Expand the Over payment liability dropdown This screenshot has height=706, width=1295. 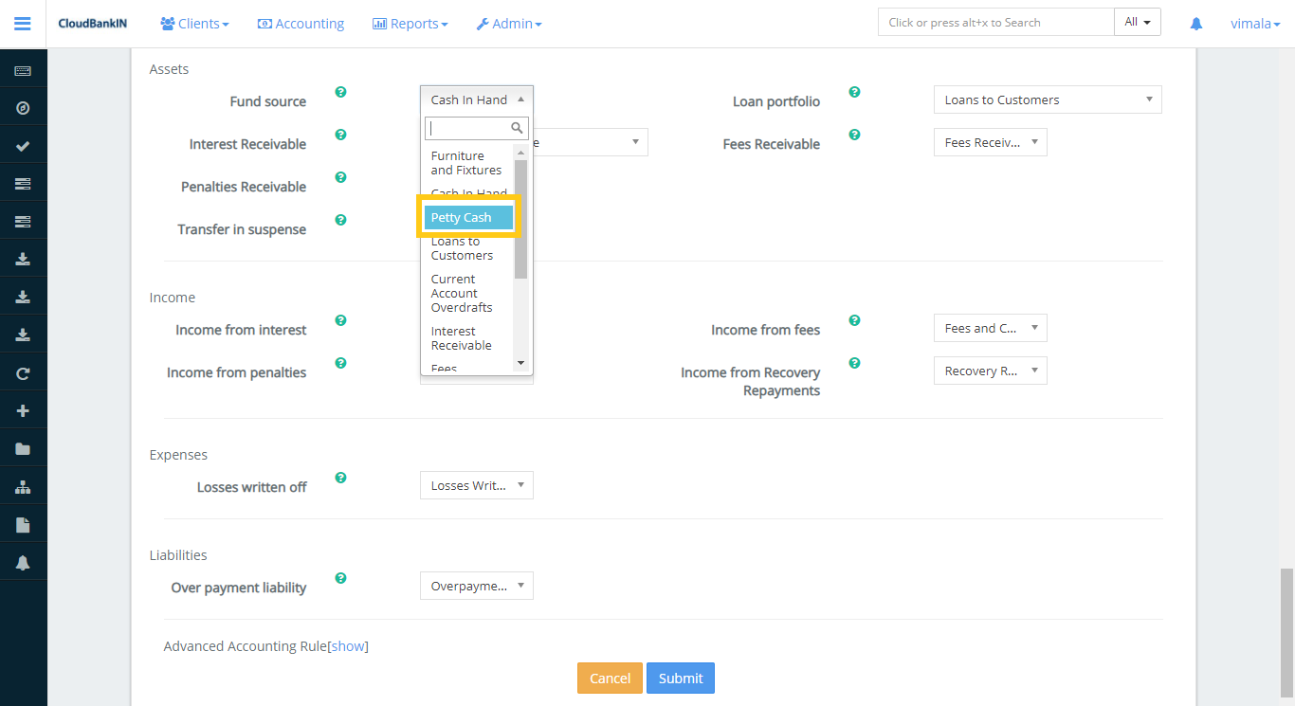[476, 586]
